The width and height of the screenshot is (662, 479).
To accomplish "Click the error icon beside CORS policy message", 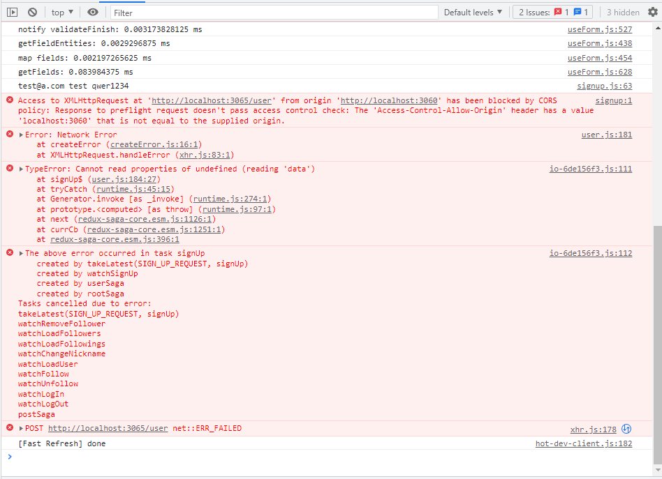I will point(10,100).
